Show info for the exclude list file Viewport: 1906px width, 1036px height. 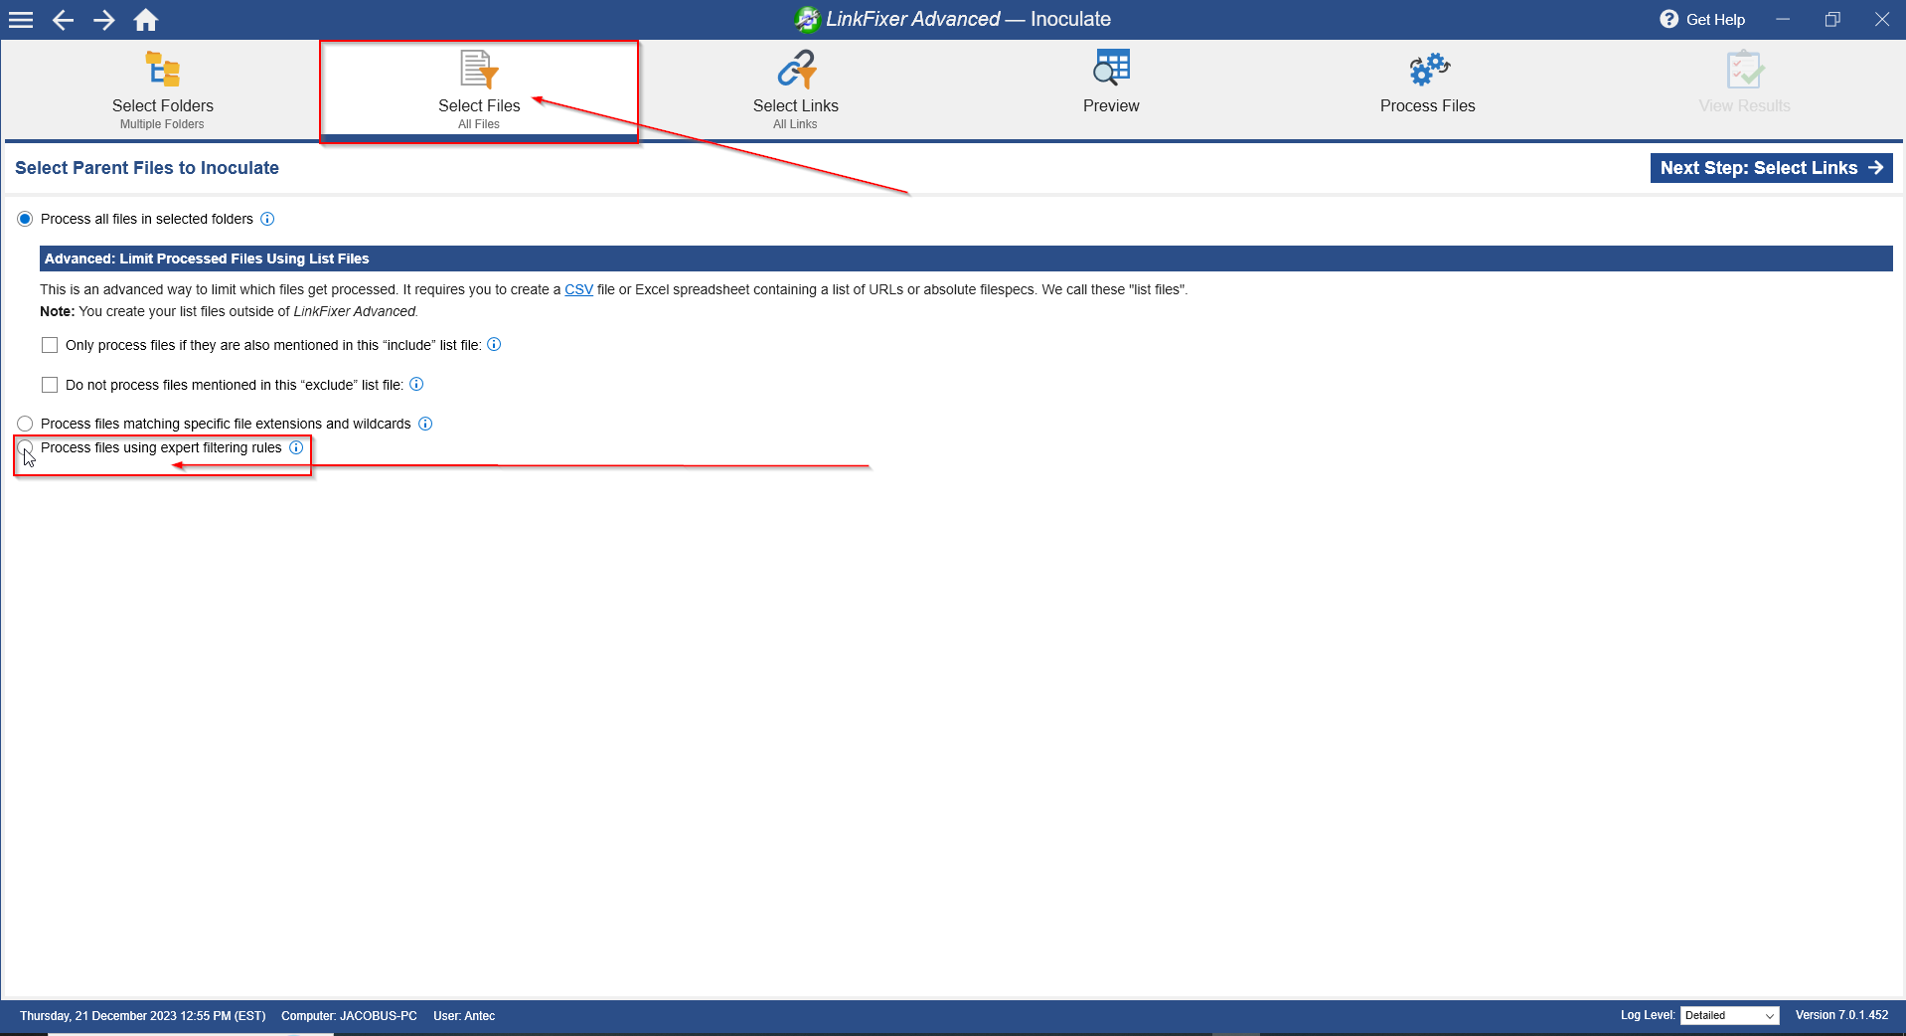[416, 384]
